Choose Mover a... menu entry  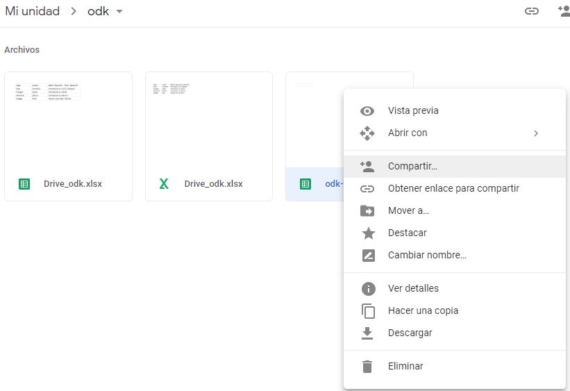tap(454, 211)
